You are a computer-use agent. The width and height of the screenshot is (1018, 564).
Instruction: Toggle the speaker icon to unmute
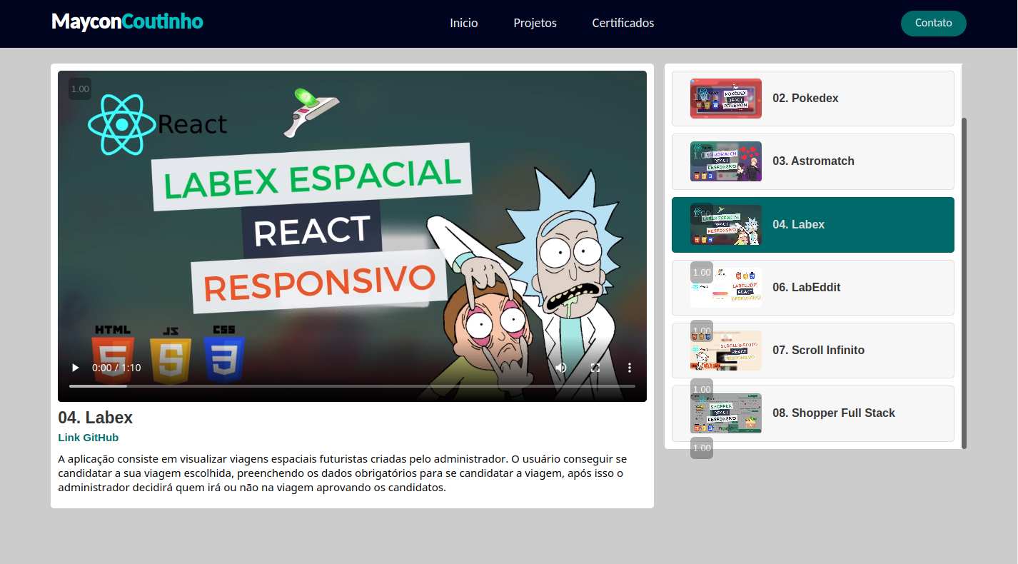[561, 367]
